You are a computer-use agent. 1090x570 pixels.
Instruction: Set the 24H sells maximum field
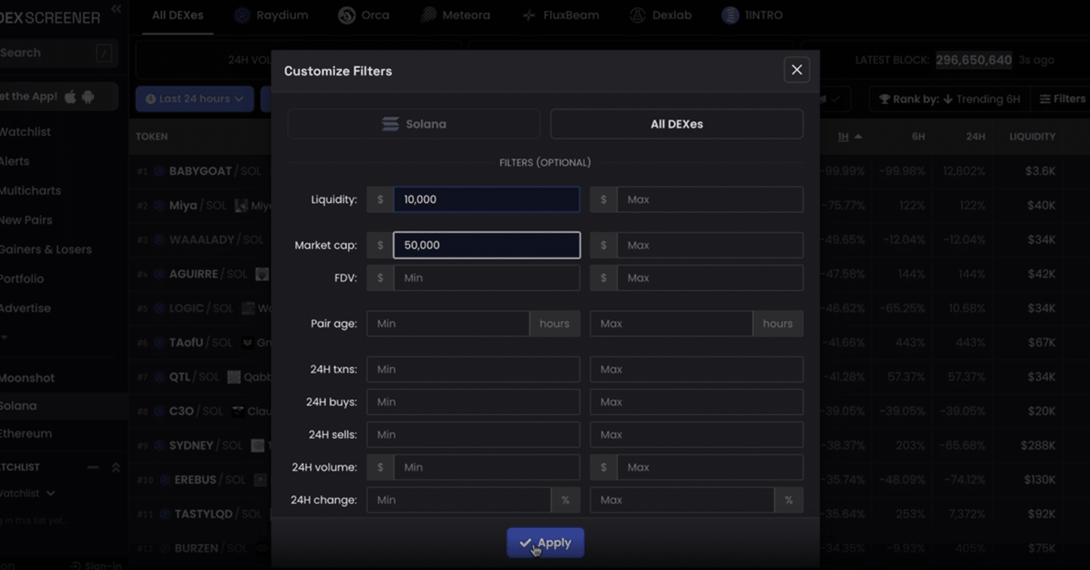tap(696, 434)
